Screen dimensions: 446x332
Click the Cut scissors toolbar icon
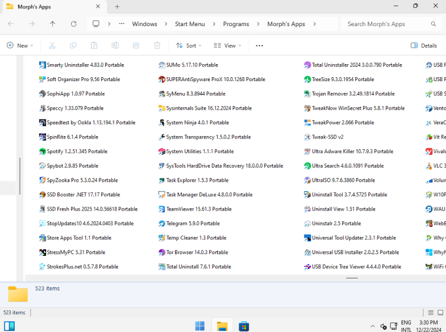click(x=52, y=45)
